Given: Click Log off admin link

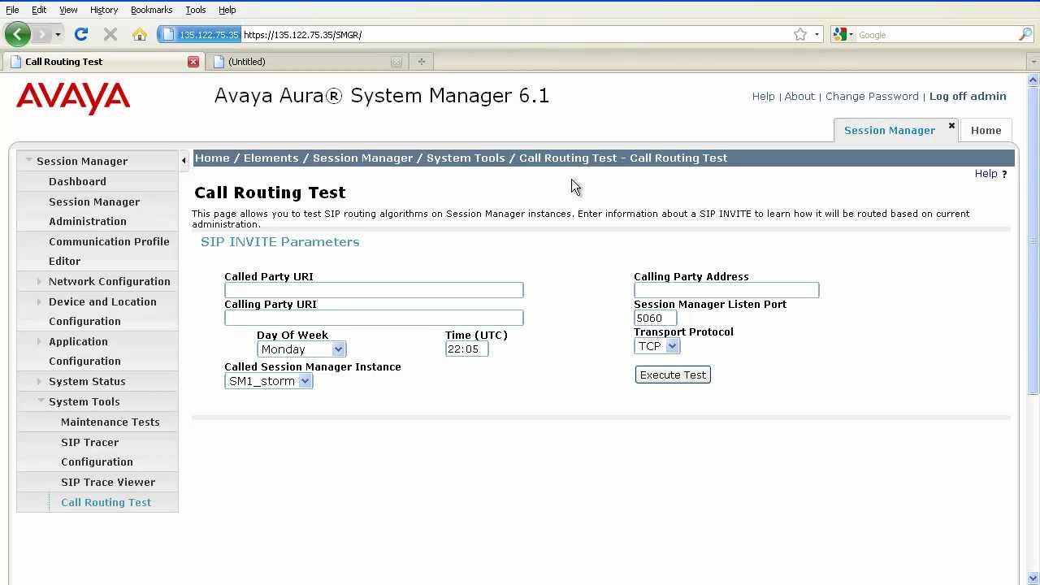Looking at the screenshot, I should [x=968, y=96].
